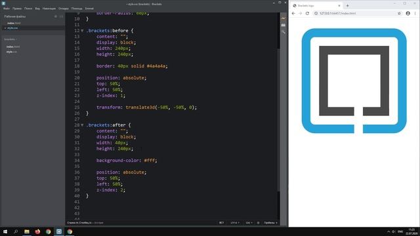Screen dimensions: 420x236
Task: Open second Chrome icon next to Brackets in taskbar
Action: [70, 231]
